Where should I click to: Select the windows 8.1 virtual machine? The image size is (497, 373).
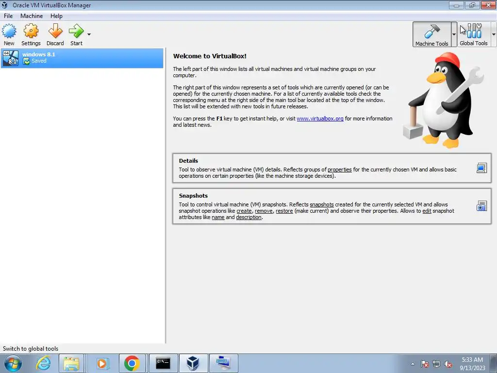click(82, 58)
